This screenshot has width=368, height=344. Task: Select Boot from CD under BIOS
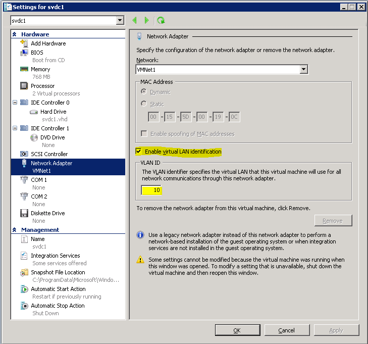pos(48,60)
